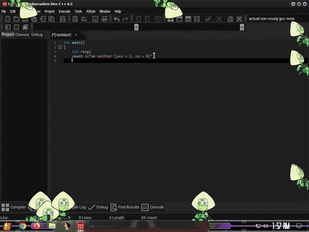Open the Windows Start button
Image resolution: width=309 pixels, height=232 pixels.
click(x=7, y=226)
